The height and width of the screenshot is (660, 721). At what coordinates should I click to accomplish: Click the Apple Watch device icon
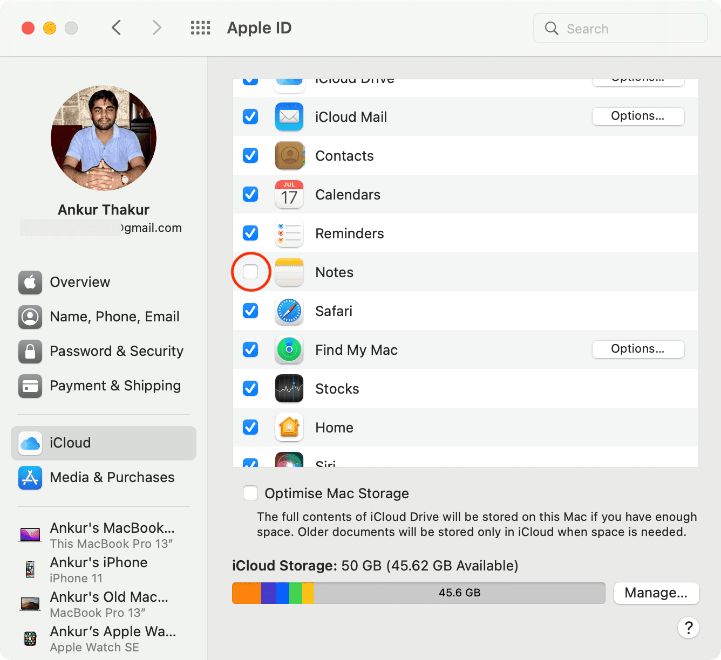[x=30, y=638]
